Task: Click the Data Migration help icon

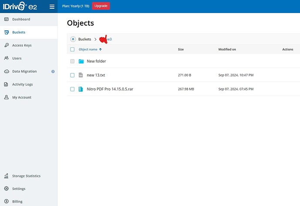Action: (x=53, y=71)
